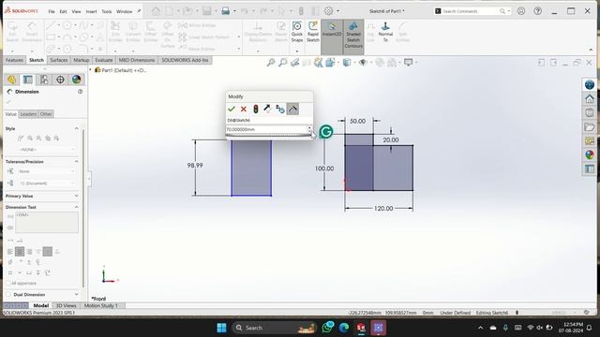Click the Dimension Text DIM box

coord(47,223)
